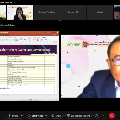The width and height of the screenshot is (120, 120).
Task: Open Arrange icon in ribbon
Action: tap(34, 38)
